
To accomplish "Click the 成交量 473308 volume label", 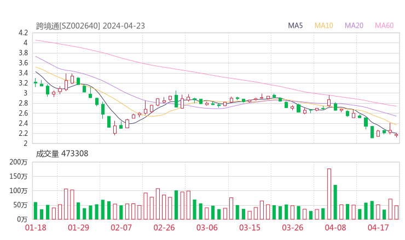I will (62, 154).
